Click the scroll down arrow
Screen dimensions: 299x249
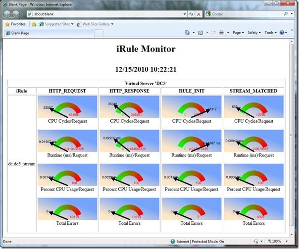[x=291, y=235]
